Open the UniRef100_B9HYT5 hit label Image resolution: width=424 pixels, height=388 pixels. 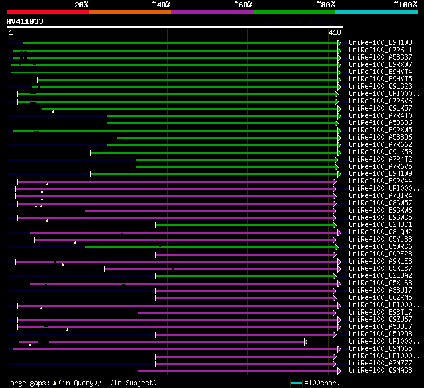(380, 79)
